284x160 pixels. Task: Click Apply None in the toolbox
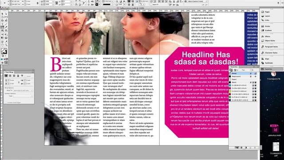click(x=7, y=59)
